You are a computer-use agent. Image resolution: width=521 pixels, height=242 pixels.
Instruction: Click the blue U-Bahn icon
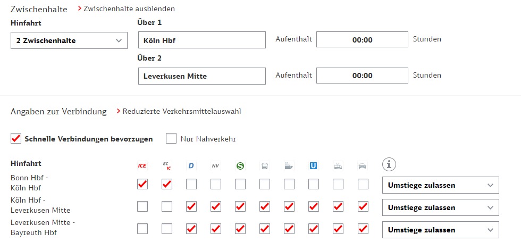(x=313, y=165)
